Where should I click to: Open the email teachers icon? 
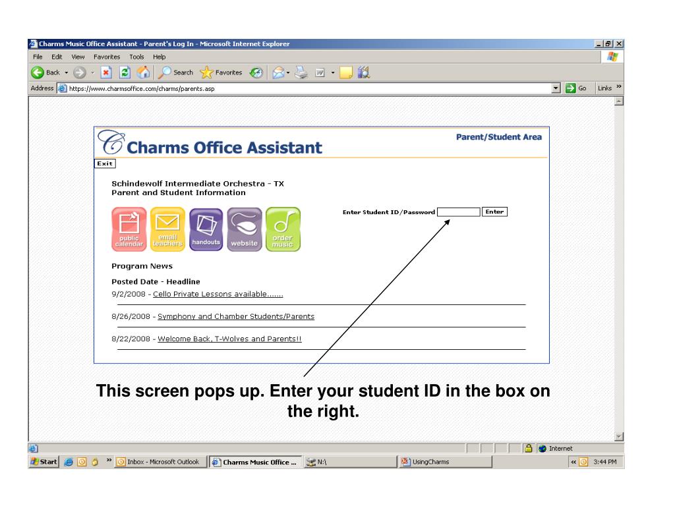click(167, 229)
